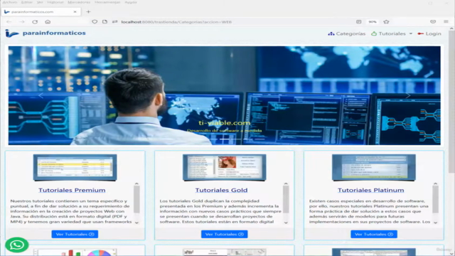Go to browser Home page

[x=48, y=22]
